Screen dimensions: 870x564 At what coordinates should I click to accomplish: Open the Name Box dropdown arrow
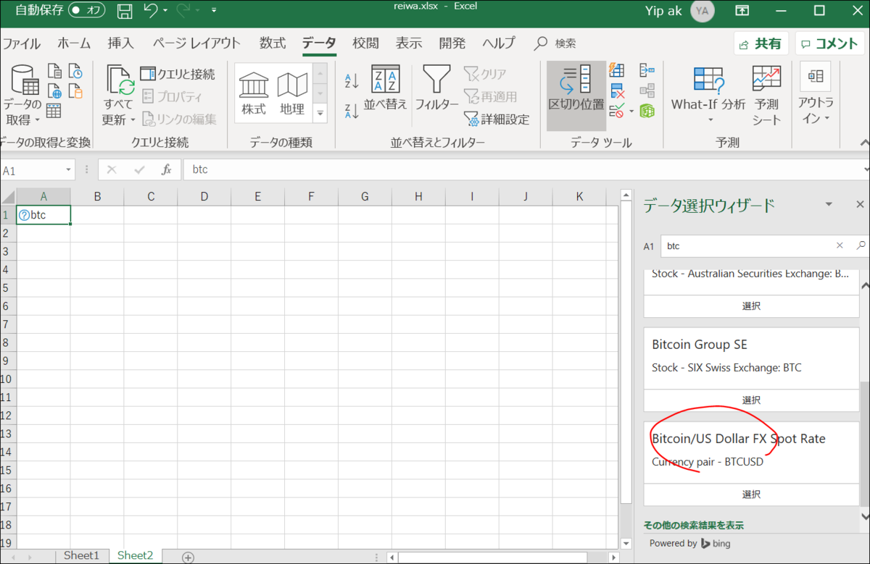click(x=70, y=169)
